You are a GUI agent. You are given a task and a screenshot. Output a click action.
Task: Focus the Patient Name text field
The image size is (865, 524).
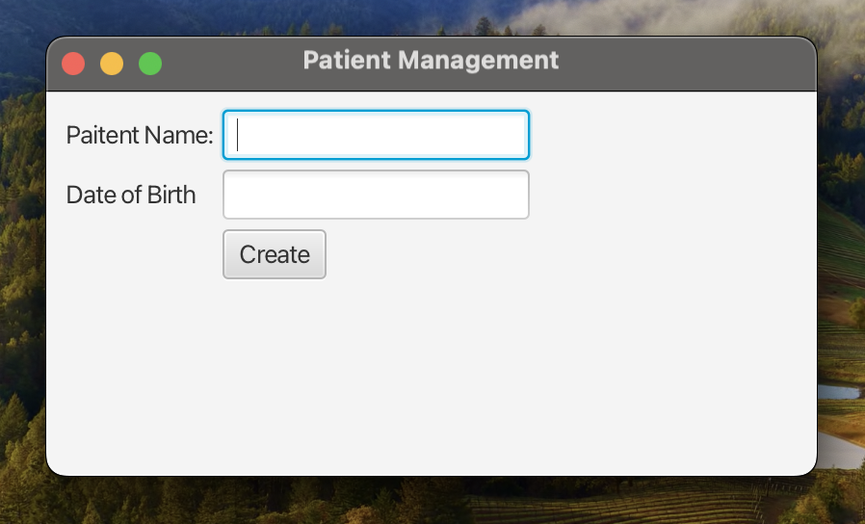tap(376, 135)
